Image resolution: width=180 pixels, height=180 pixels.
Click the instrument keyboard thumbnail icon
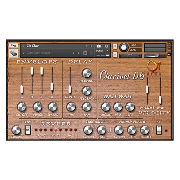14,53
